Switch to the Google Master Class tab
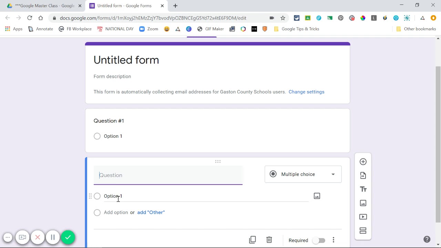This screenshot has height=248, width=441. (44, 6)
